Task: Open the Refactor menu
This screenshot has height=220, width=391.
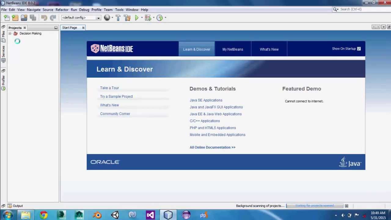Action: (x=62, y=10)
